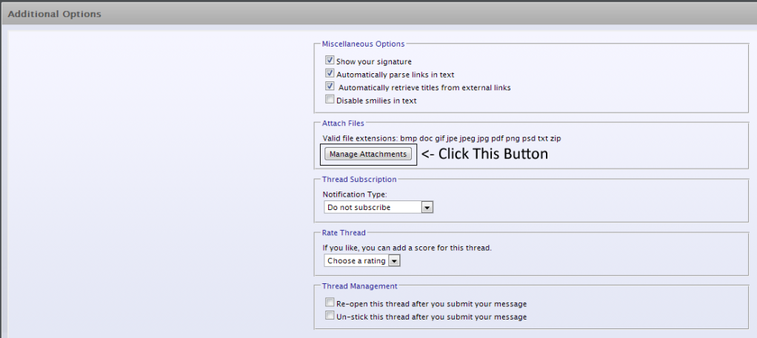Click the Attach Files legend text
Image resolution: width=757 pixels, height=338 pixels.
click(x=343, y=124)
